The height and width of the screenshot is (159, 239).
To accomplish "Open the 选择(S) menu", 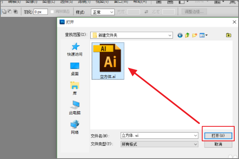I will click(66, 2).
